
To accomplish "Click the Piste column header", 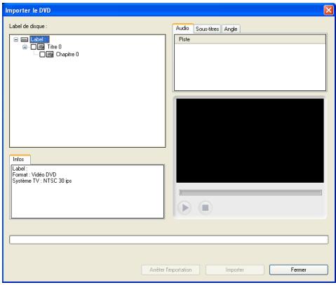I will pyautogui.click(x=250, y=39).
